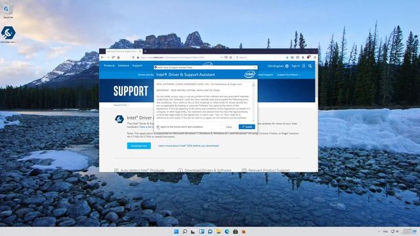Open the Support menu on Intel site
Image resolution: width=420 pixels, height=236 pixels.
[x=137, y=66]
